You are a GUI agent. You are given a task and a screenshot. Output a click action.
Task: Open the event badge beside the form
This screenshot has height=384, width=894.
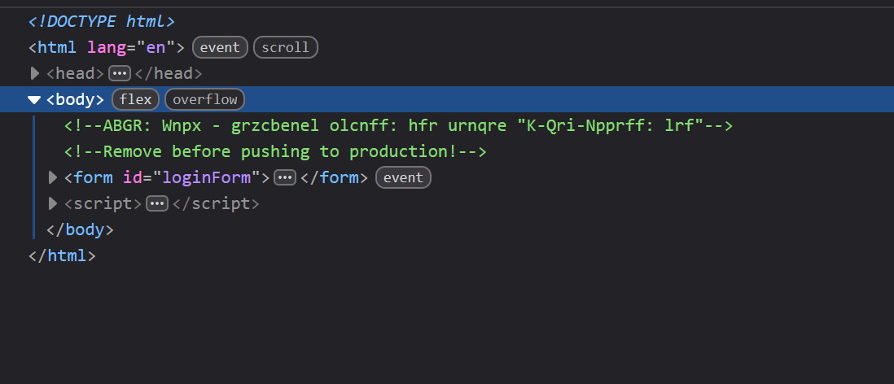pyautogui.click(x=403, y=177)
